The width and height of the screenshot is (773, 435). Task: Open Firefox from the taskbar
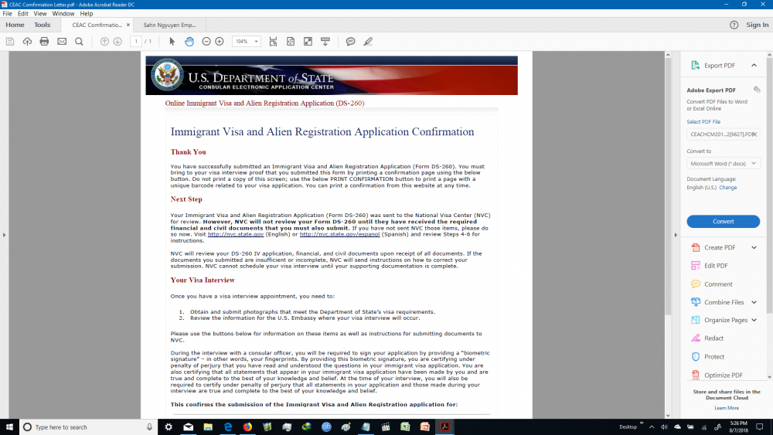[x=247, y=427]
